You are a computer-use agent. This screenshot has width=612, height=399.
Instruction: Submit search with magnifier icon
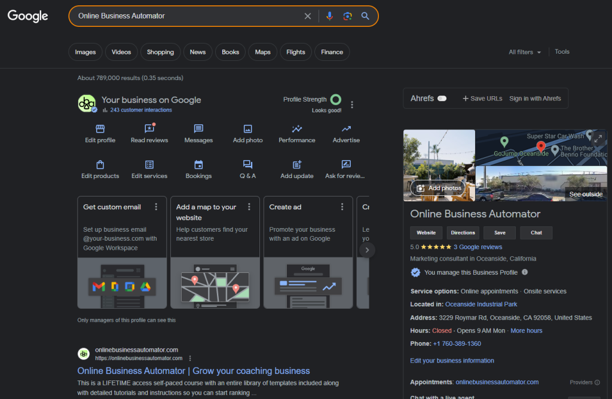coord(365,16)
